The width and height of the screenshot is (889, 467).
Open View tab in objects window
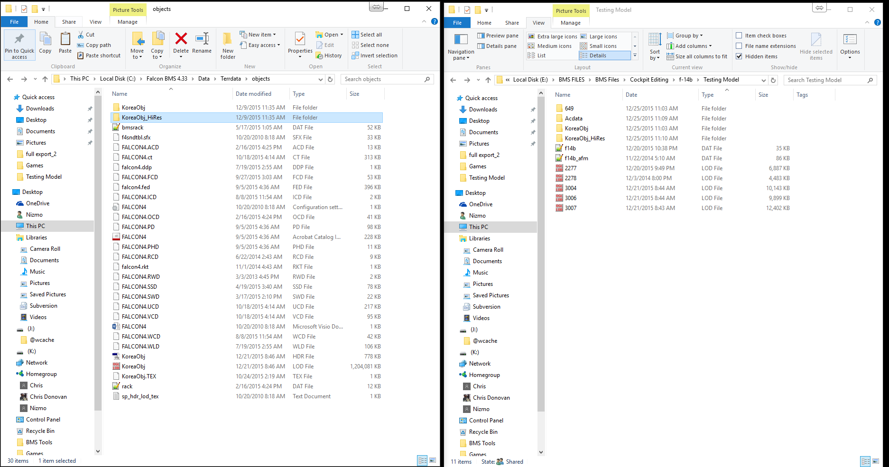point(95,22)
